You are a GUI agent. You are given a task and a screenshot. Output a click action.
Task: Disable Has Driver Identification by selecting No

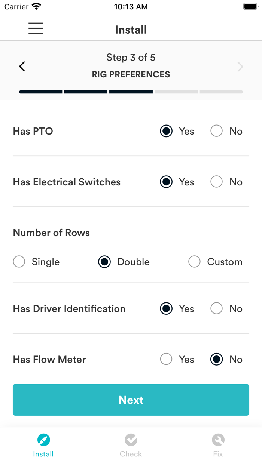[216, 309]
